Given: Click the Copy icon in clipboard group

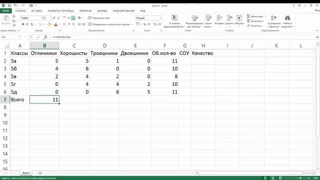Looking at the screenshot, I should pyautogui.click(x=13, y=21).
